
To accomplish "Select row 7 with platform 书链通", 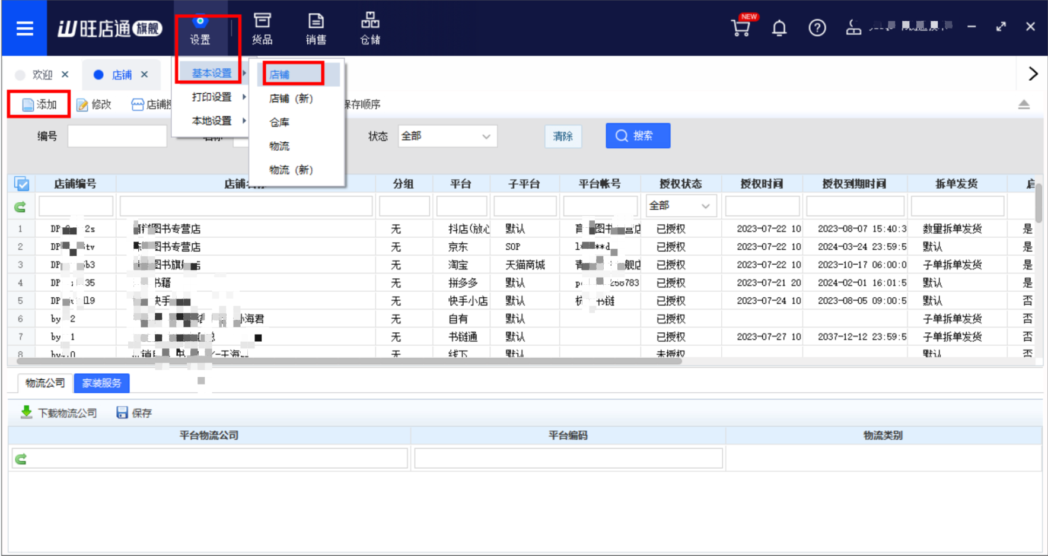I will tap(522, 336).
